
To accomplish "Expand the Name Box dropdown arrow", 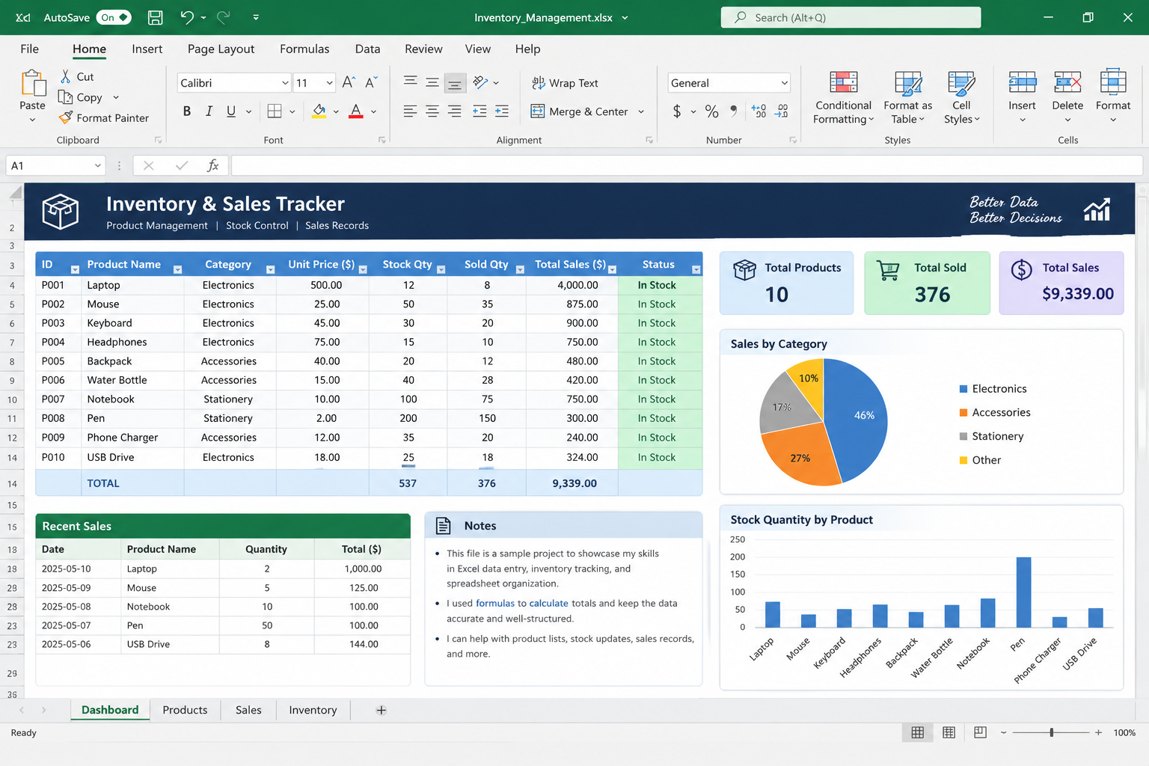I will tap(97, 165).
